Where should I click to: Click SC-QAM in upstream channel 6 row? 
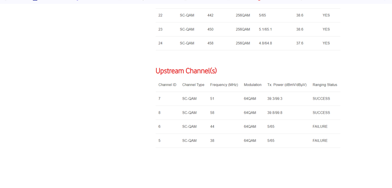(x=189, y=127)
